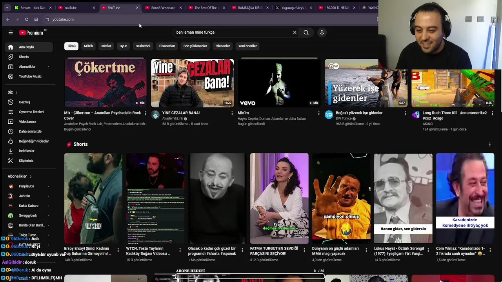Screen dimensions: 502x282
Task: Open options menu for Mix'im
Action: 318,113
